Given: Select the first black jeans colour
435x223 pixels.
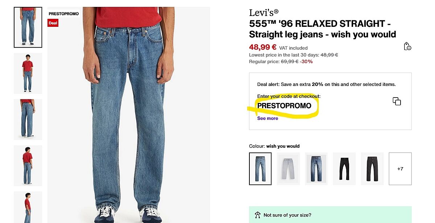Looking at the screenshot, I should 344,169.
